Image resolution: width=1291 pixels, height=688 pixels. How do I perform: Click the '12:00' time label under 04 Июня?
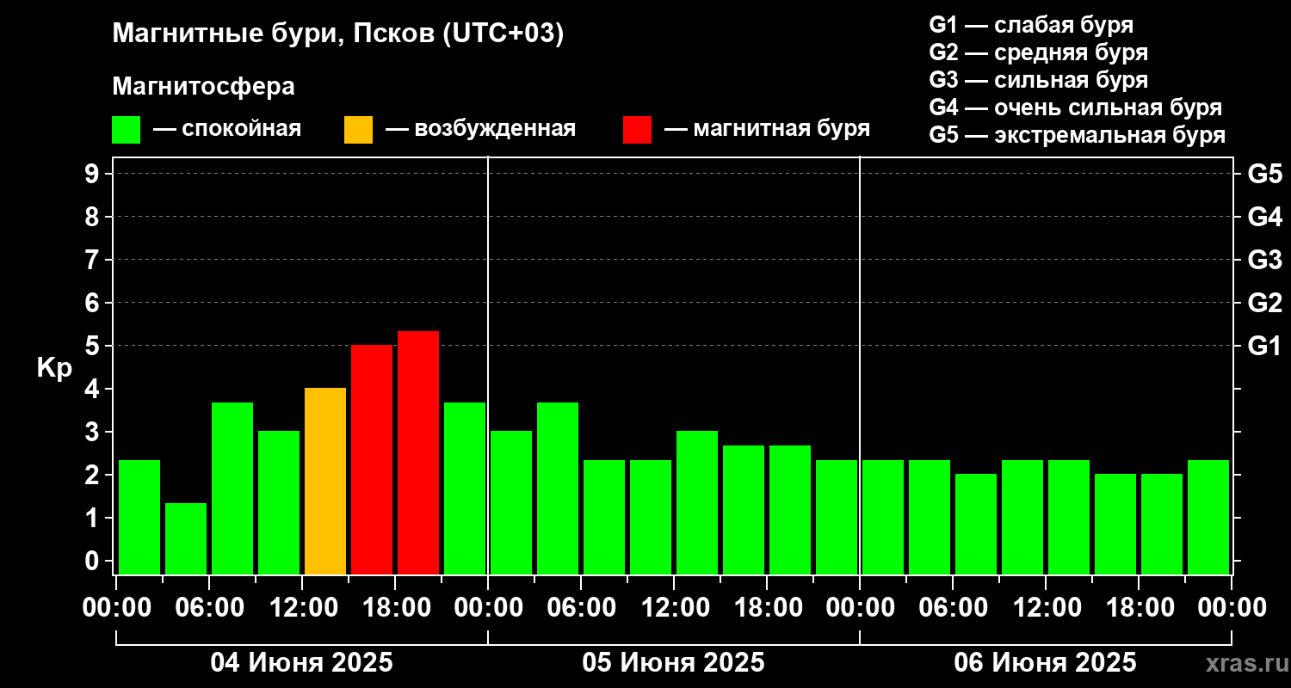pos(302,608)
